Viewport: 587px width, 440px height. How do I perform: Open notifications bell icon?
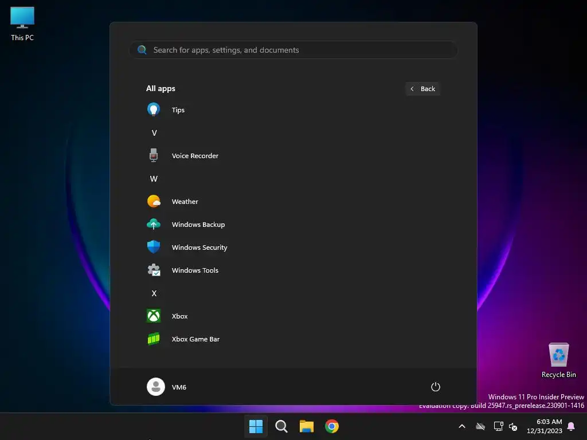(x=572, y=426)
